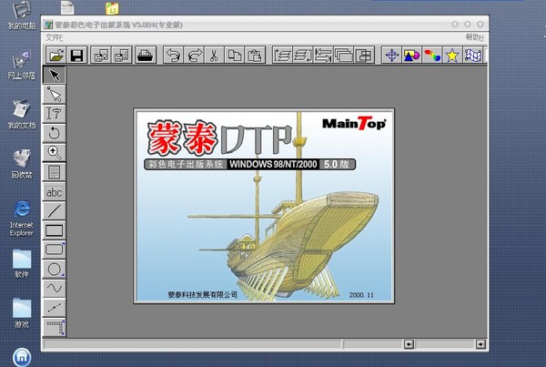Select the node editing arrow tool

click(54, 94)
